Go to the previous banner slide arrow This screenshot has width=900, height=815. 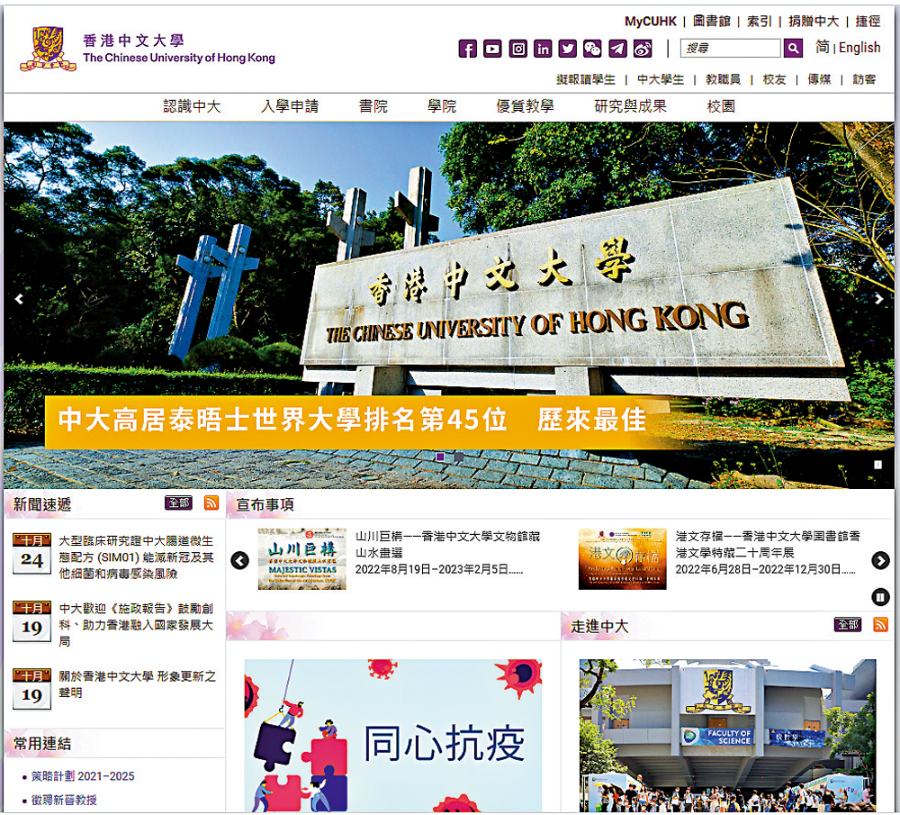pyautogui.click(x=19, y=299)
